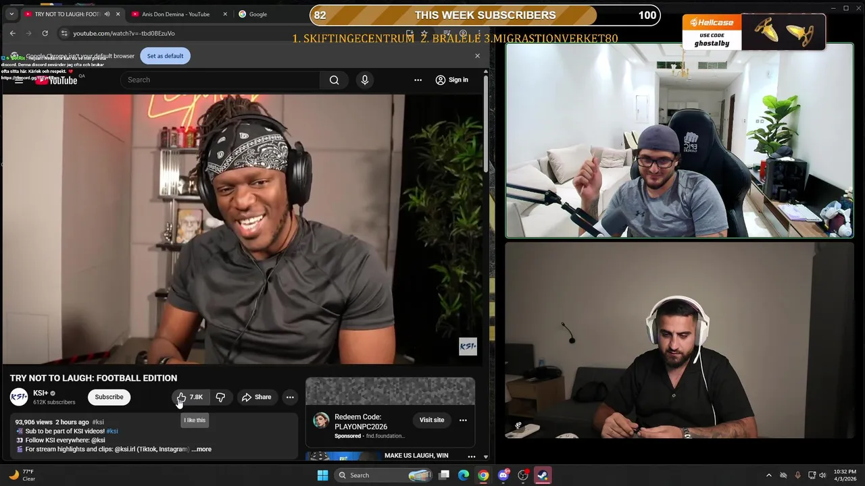Open the MAKE US LAUGH, WIN video title
865x486 pixels.
(416, 456)
